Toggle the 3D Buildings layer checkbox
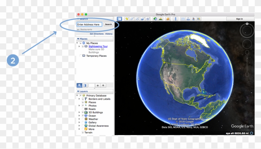Screen dimensions: 261x149 83,112
